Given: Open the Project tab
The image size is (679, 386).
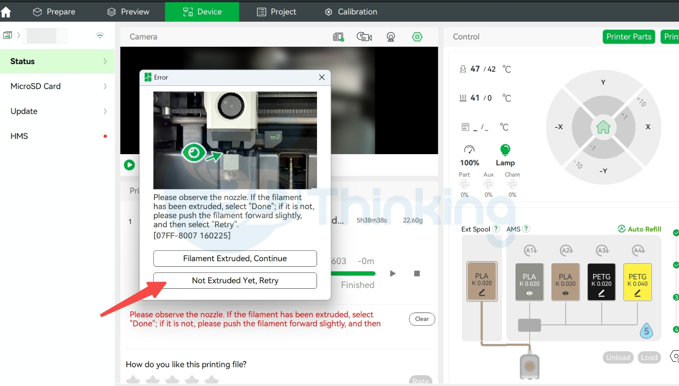Looking at the screenshot, I should [x=276, y=12].
